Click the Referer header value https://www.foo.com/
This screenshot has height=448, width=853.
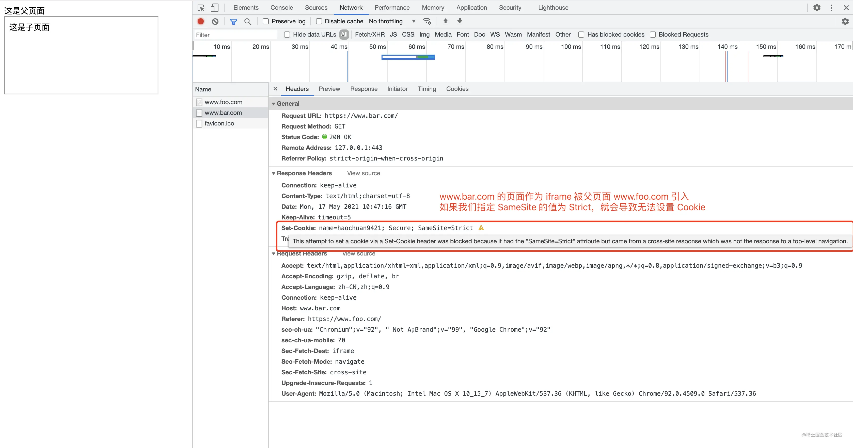point(344,319)
